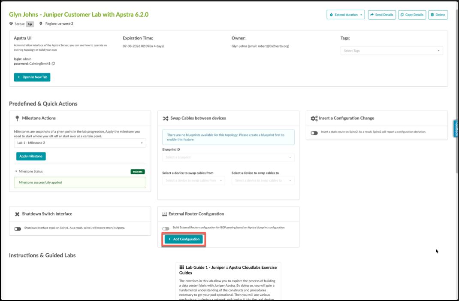The image size is (459, 301).
Task: Toggle shutdown of interface swp1 on Spine1
Action: coord(18,229)
